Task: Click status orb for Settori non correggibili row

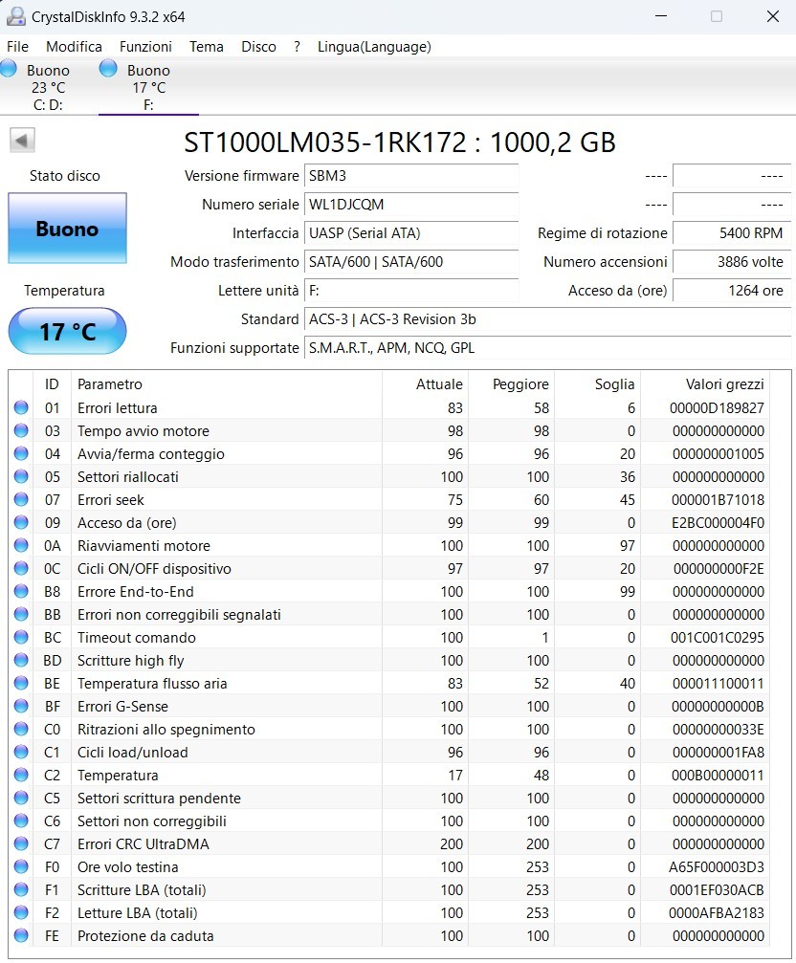Action: [21, 821]
